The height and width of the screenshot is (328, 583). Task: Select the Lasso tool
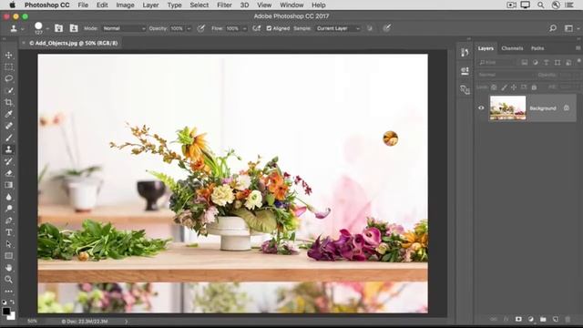(8, 78)
